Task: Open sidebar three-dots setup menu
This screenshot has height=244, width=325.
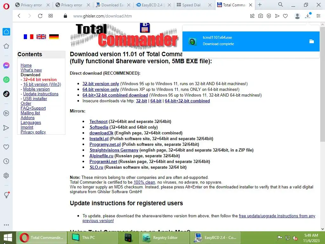Action: click(x=6, y=225)
